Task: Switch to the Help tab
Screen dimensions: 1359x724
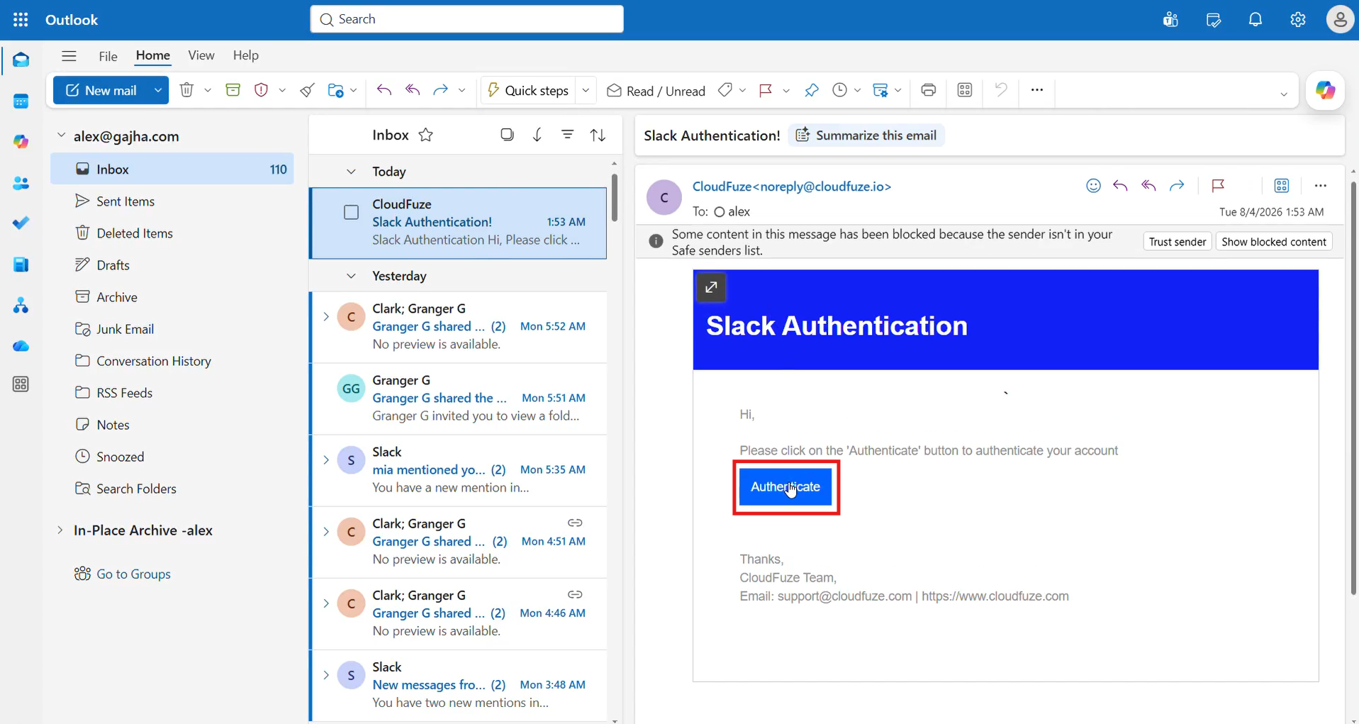Action: point(246,55)
